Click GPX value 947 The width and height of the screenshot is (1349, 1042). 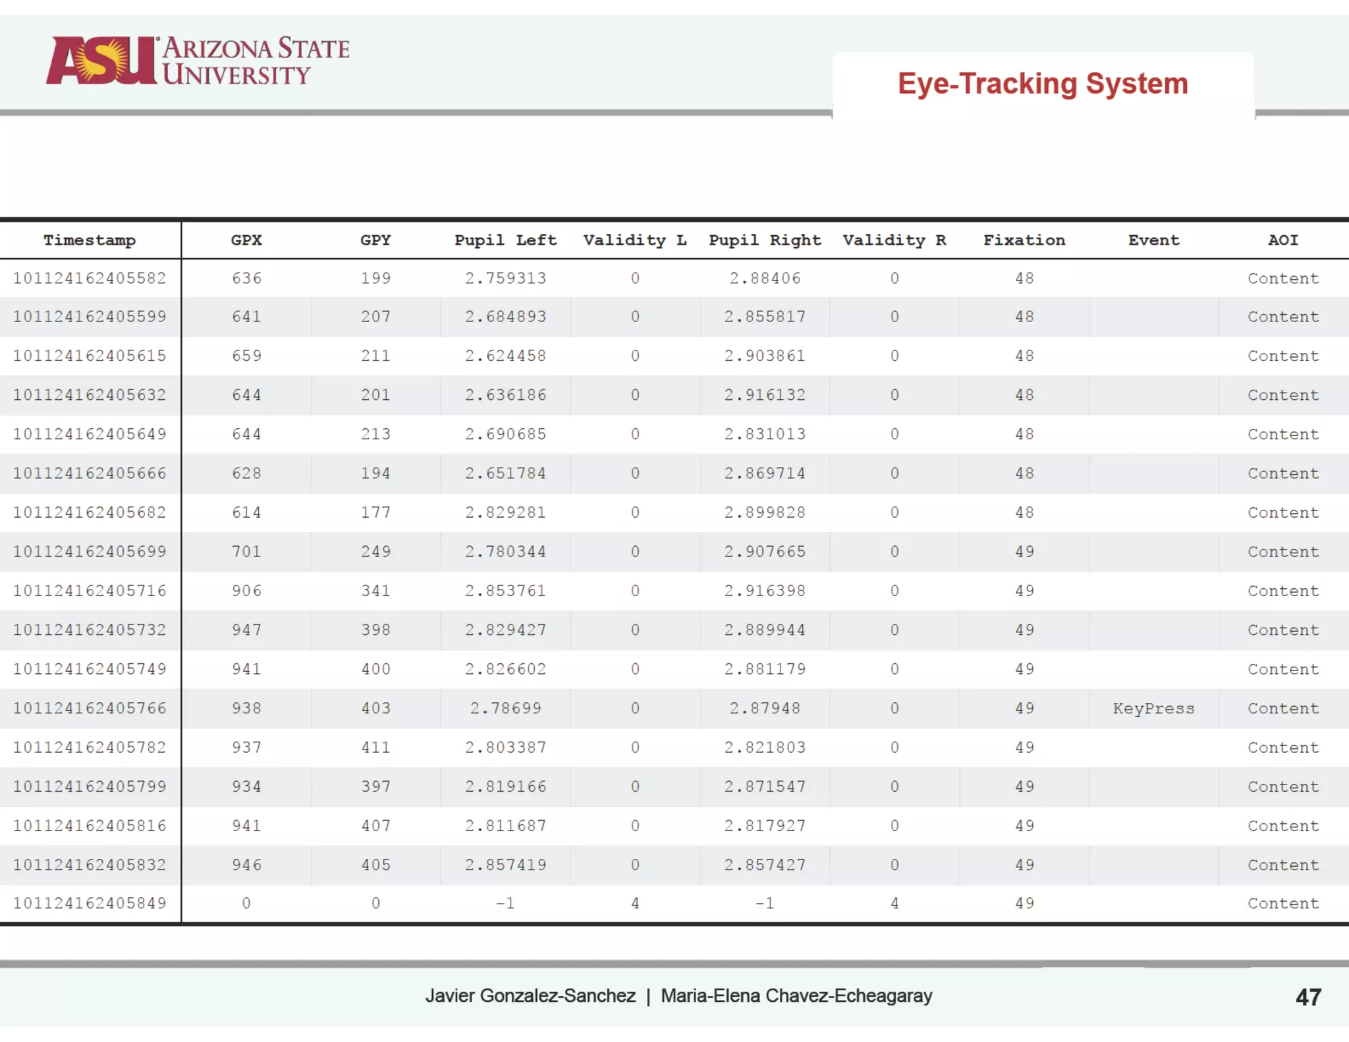[246, 630]
